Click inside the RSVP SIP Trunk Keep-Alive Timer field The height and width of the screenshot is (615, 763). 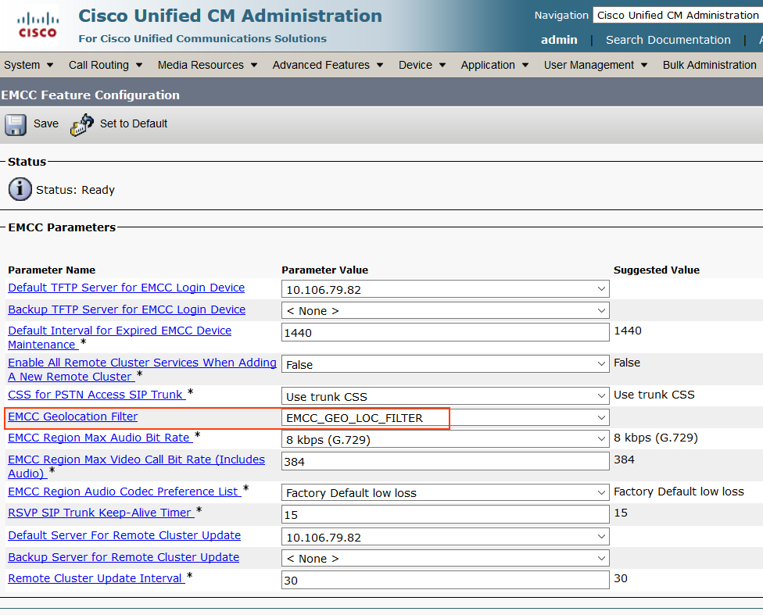[x=445, y=513]
